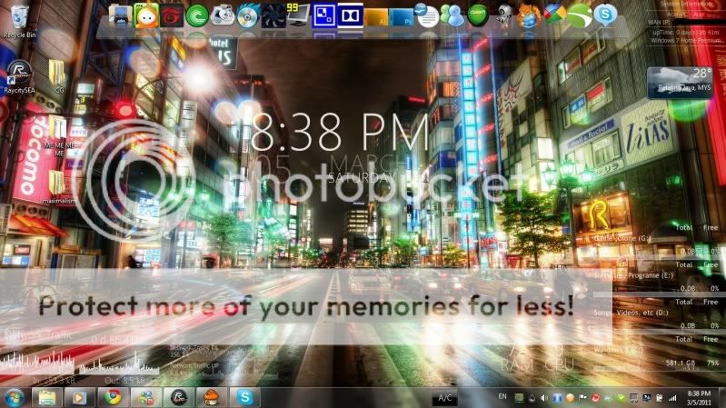This screenshot has height=408, width=726.
Task: Open Raycity taskbar icon
Action: [x=179, y=398]
